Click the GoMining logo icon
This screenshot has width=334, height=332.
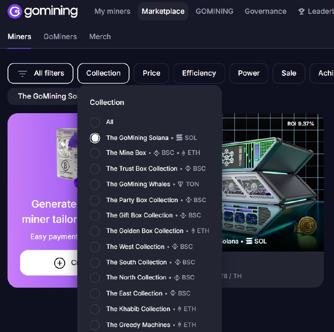tap(15, 11)
